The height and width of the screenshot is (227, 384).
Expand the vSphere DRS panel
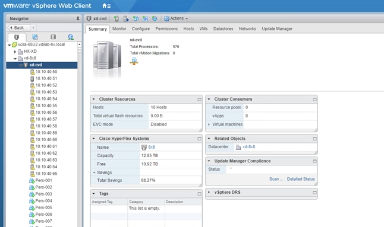pyautogui.click(x=209, y=193)
